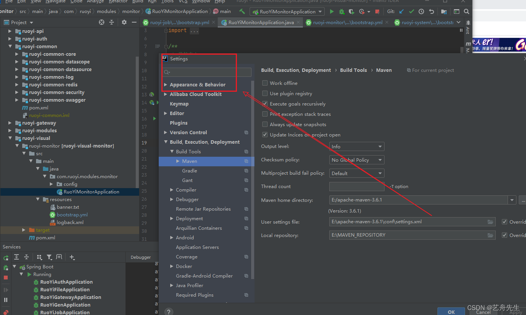Select Gradle under Build Tools
The height and width of the screenshot is (315, 526).
[189, 170]
